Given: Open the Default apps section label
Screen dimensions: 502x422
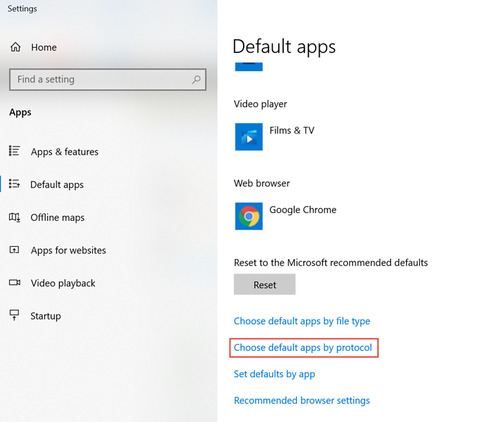Looking at the screenshot, I should (57, 185).
